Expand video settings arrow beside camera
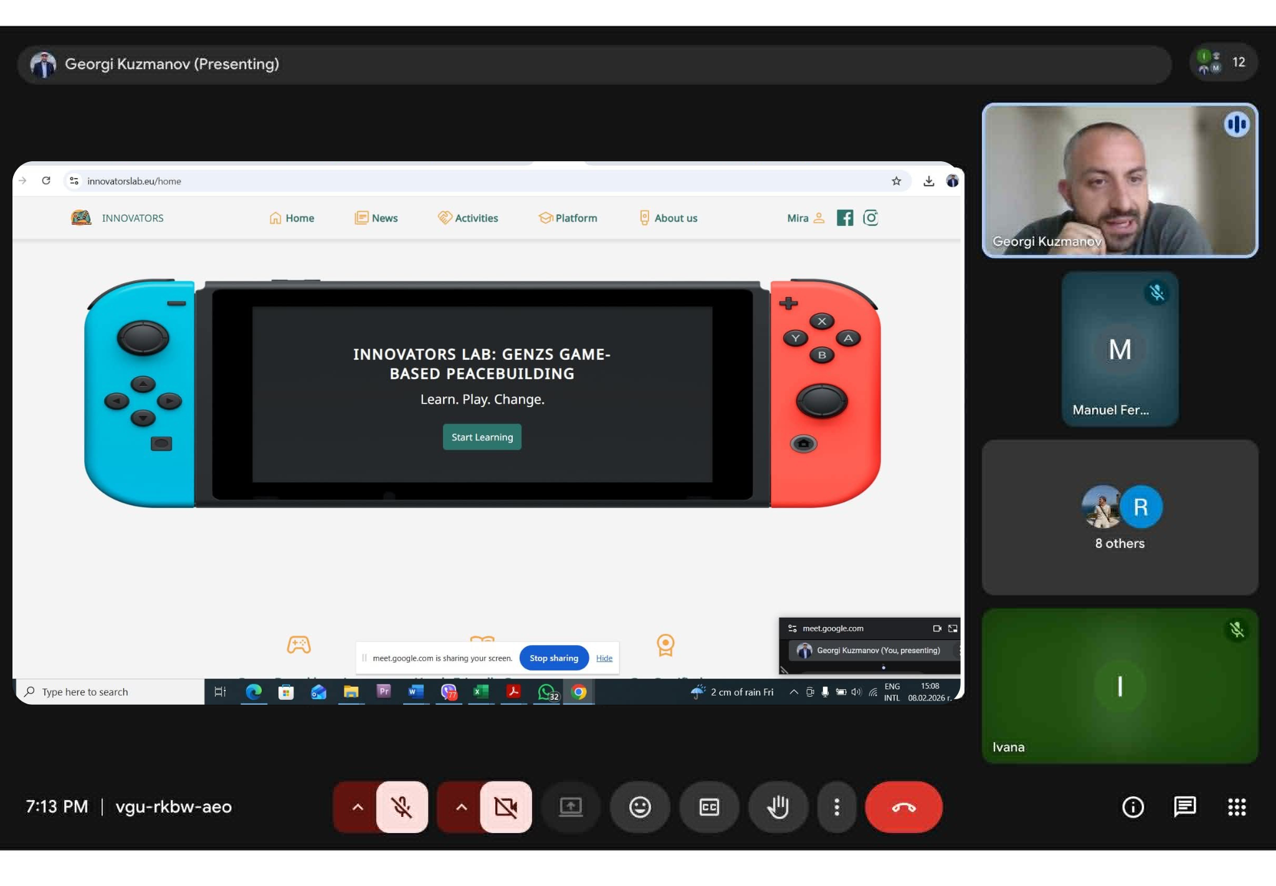 click(x=461, y=807)
